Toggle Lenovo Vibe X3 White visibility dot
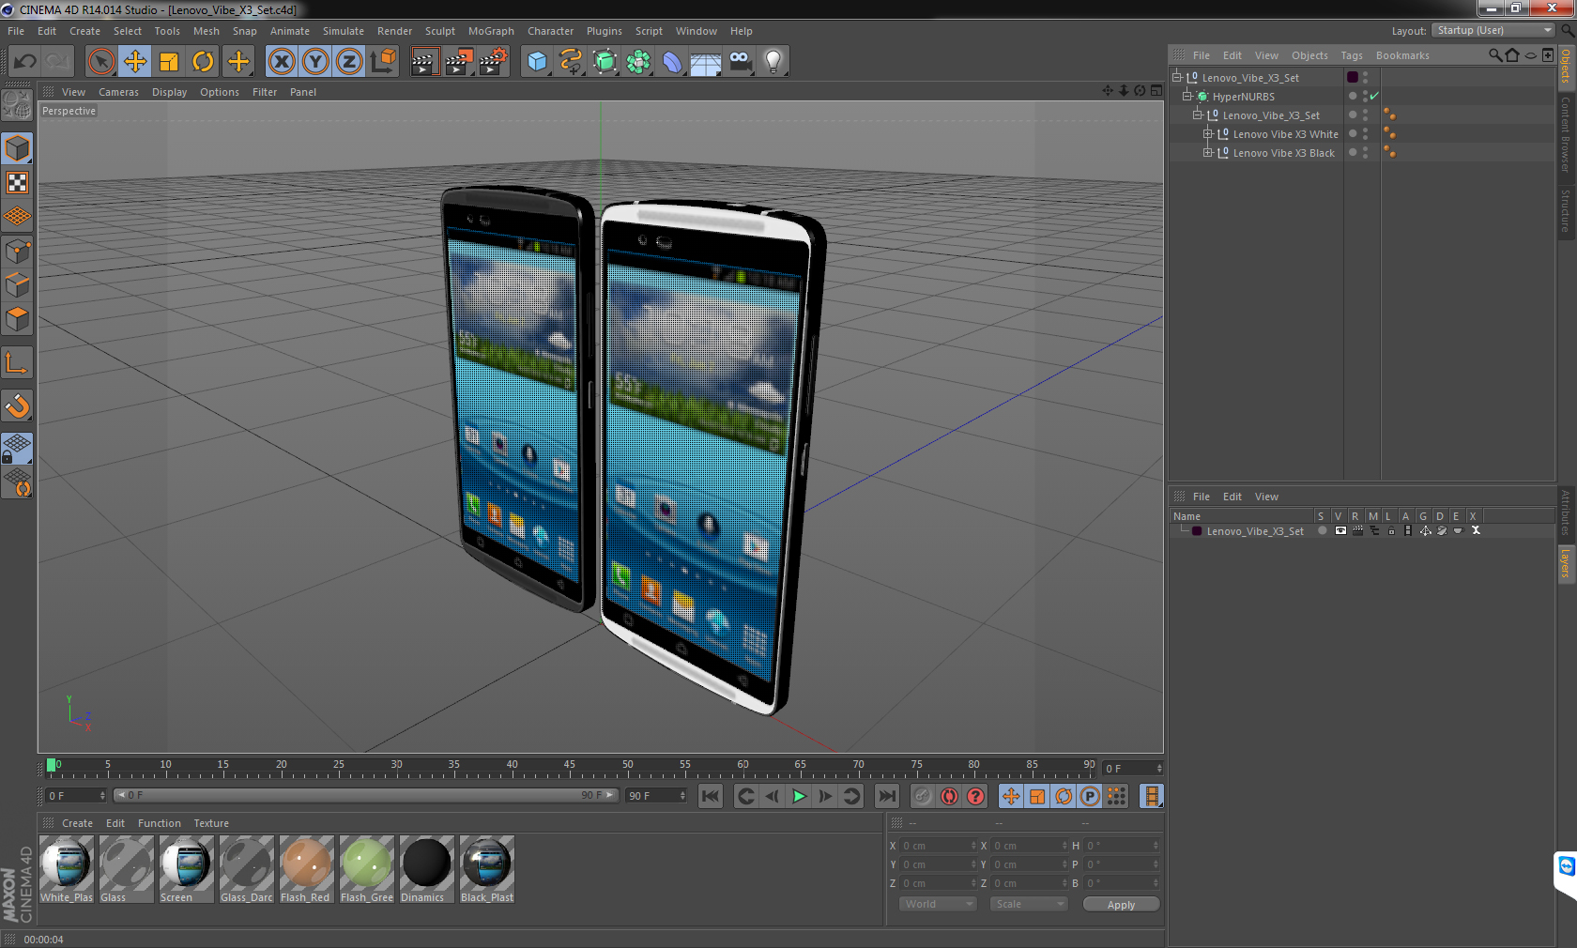 coord(1365,130)
